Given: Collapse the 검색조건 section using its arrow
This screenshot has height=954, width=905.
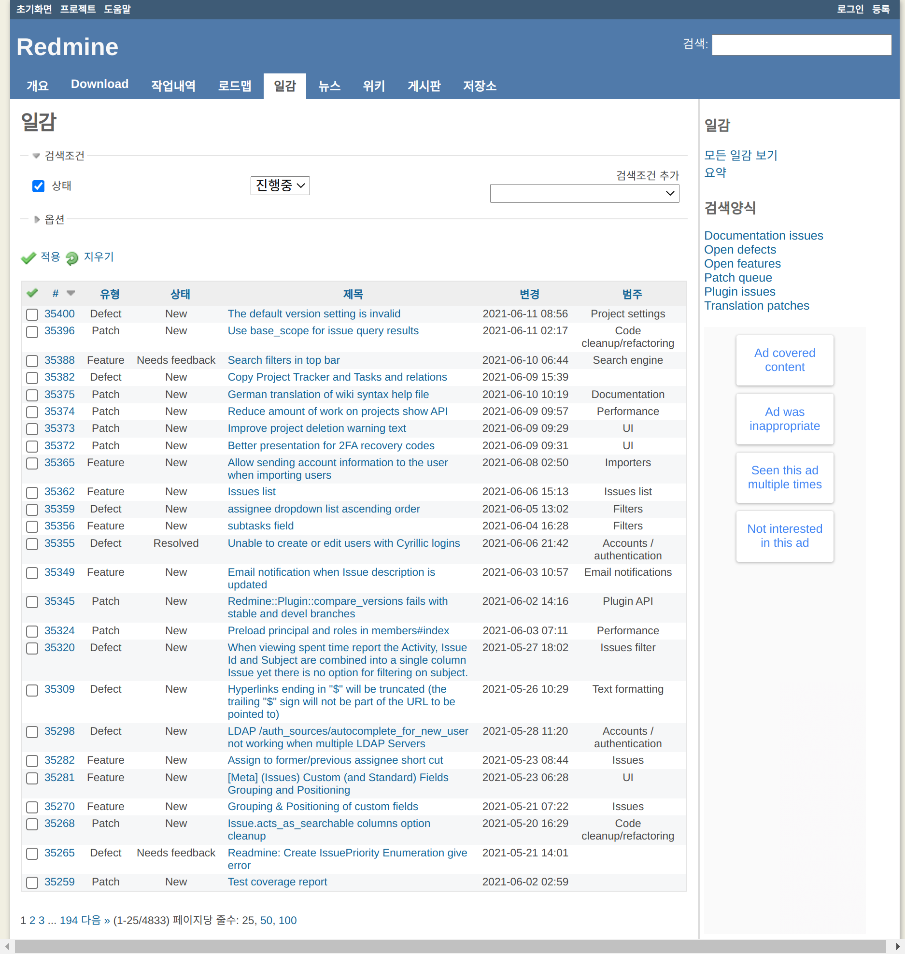Looking at the screenshot, I should (36, 156).
